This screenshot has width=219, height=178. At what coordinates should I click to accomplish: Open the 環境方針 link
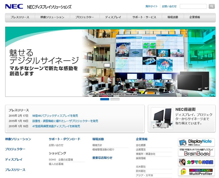[x=97, y=145]
